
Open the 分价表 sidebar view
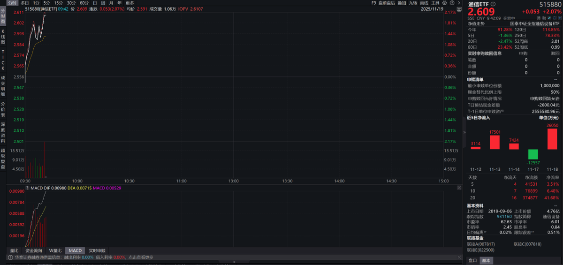3,109
